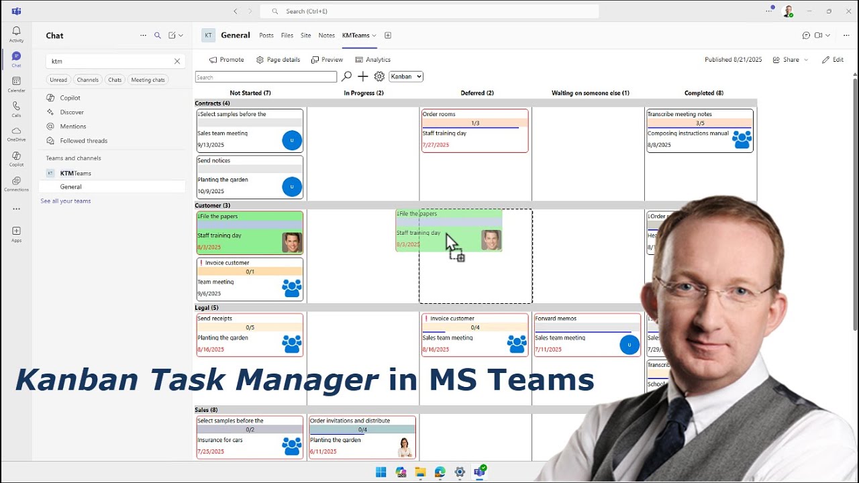Click the Edit page button

[x=833, y=60]
